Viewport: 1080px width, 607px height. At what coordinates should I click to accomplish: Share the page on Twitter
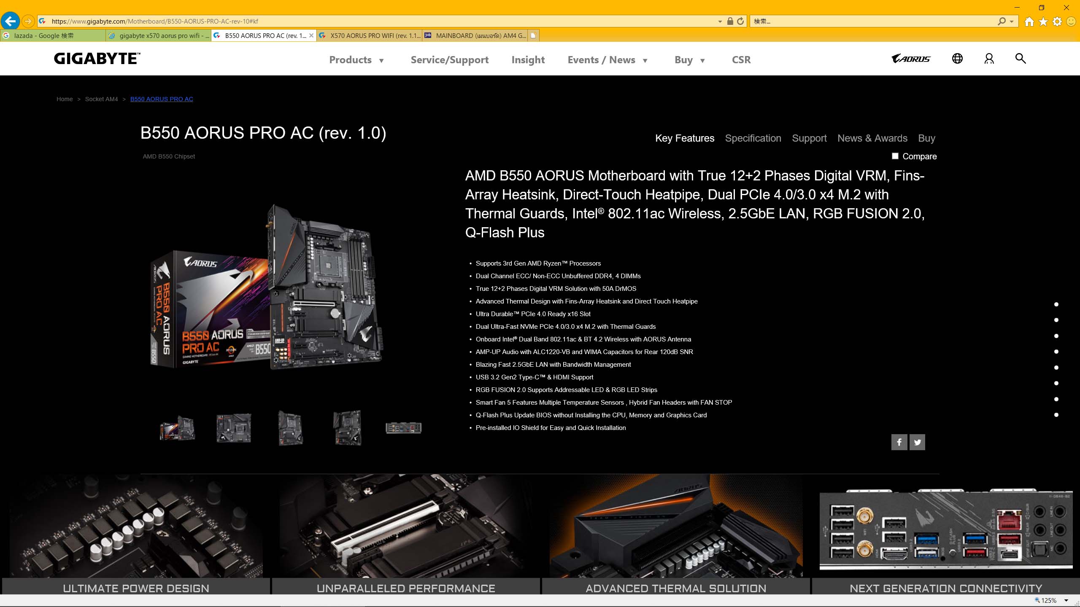click(917, 442)
